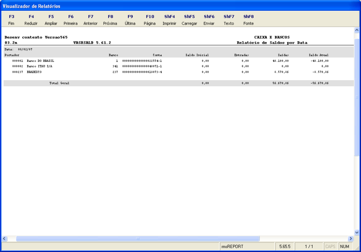The height and width of the screenshot is (252, 361).
Task: Jump to the Última page
Action: pos(130,20)
